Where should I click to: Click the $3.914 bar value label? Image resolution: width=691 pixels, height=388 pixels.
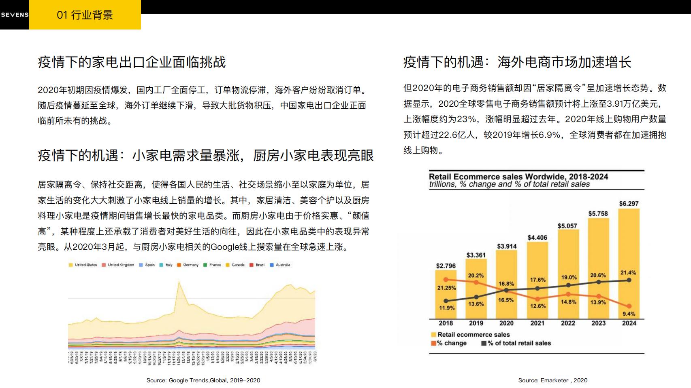(x=507, y=246)
